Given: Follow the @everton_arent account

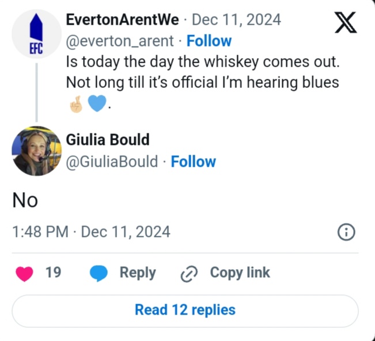Looking at the screenshot, I should pyautogui.click(x=209, y=41).
